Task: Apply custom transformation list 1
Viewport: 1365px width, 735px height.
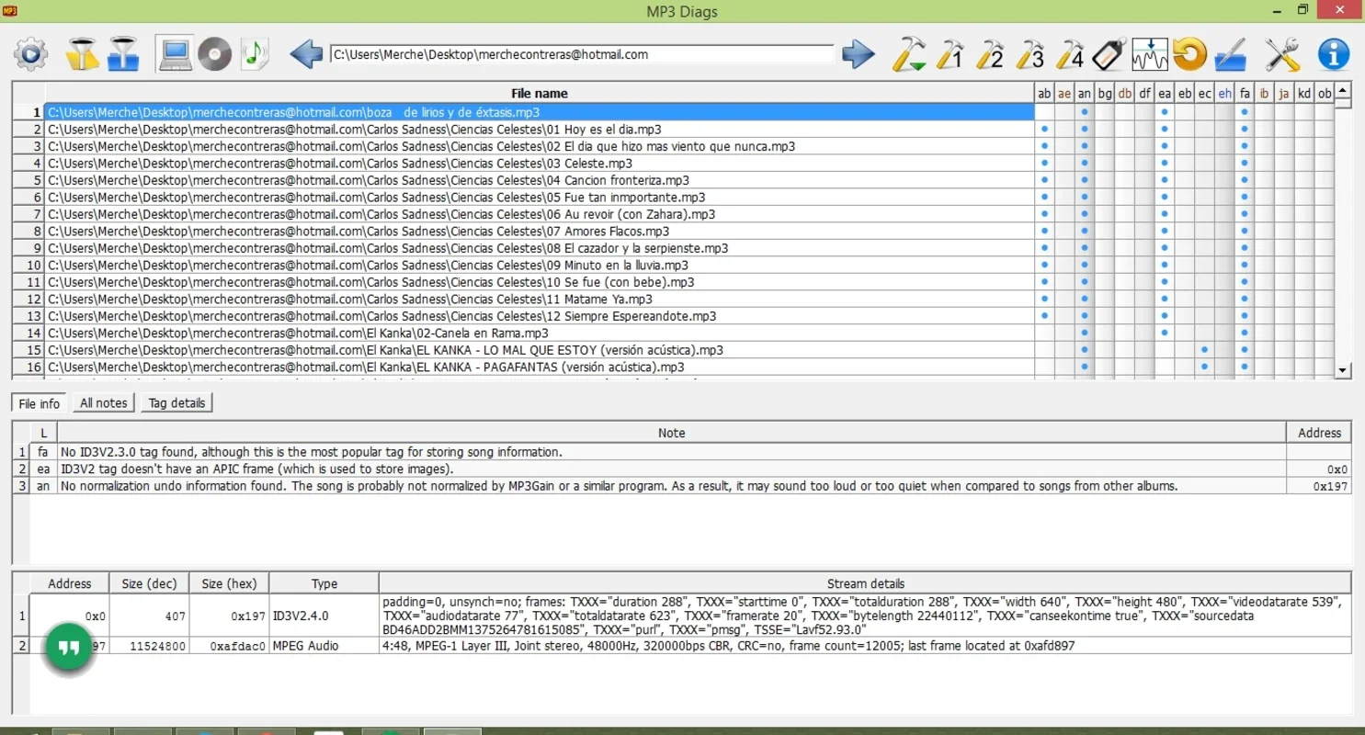Action: pos(950,54)
